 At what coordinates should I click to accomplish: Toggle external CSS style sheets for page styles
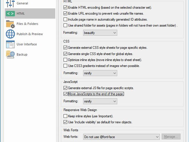tap(65, 48)
